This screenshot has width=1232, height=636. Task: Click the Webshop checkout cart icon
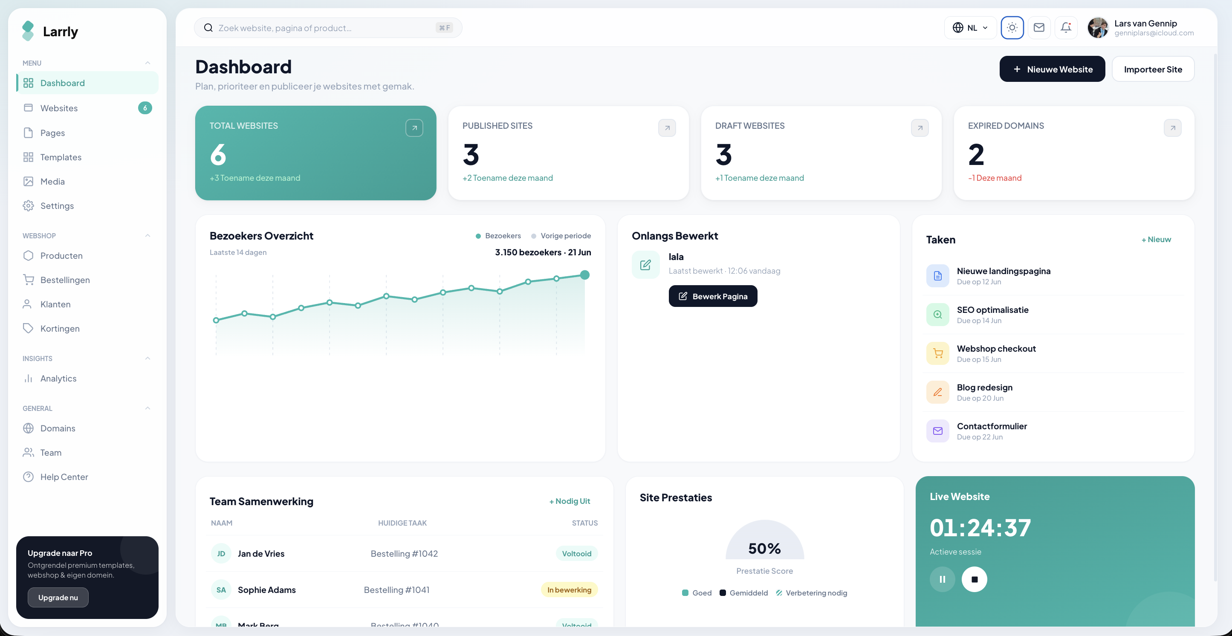pos(937,353)
